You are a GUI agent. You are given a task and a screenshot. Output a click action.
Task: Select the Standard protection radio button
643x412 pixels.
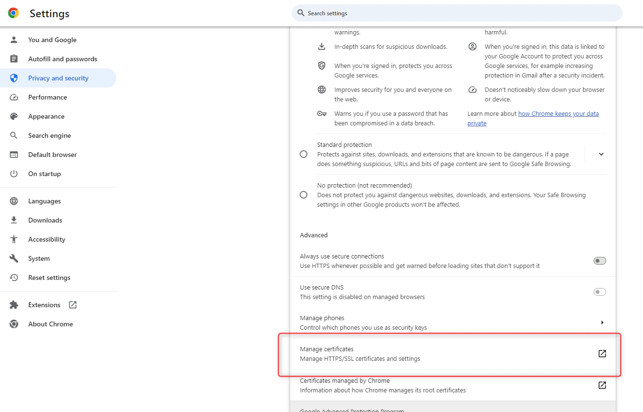coord(304,154)
